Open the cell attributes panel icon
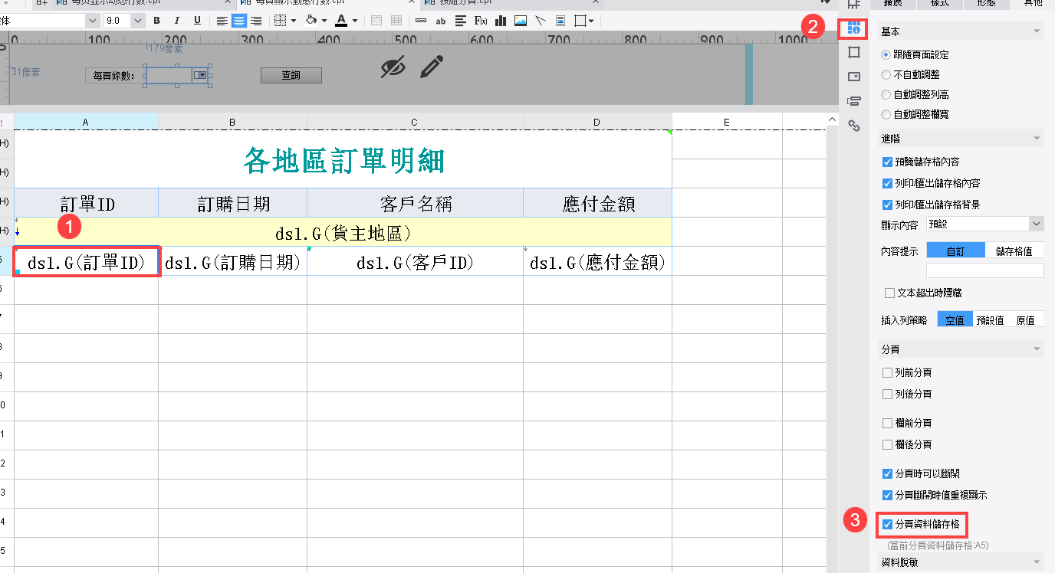 tap(854, 28)
